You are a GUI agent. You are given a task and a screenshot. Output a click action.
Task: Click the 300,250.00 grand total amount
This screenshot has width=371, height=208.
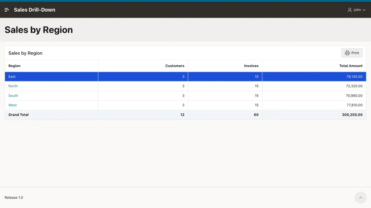click(352, 114)
